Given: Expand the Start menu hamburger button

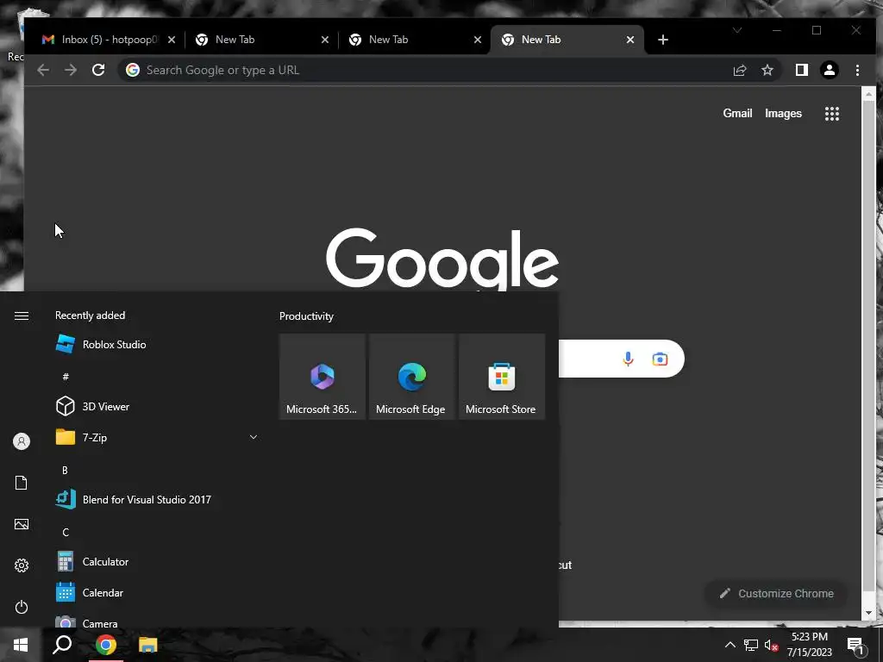Looking at the screenshot, I should (x=22, y=315).
